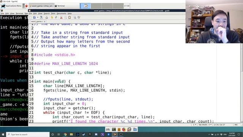Click the Undo icon in gedit toolbar

click(x=52, y=18)
